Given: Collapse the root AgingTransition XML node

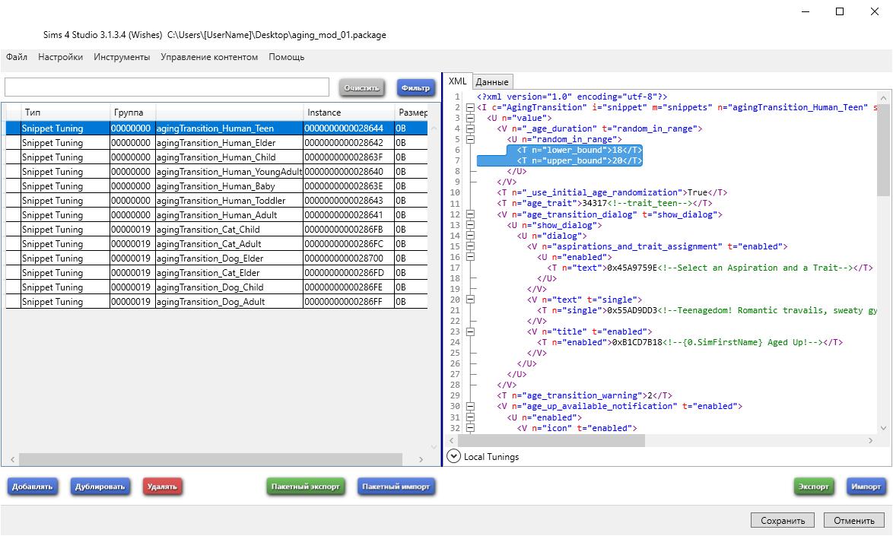Looking at the screenshot, I should (469, 107).
